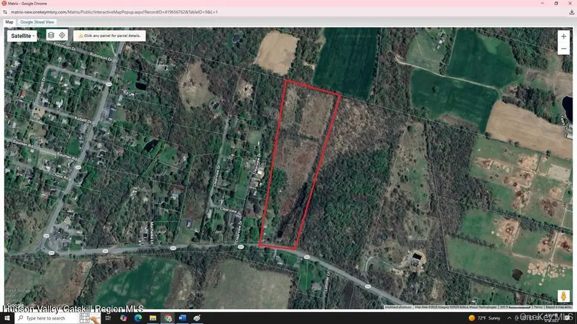Viewport: 577px width, 324px height.
Task: Open the app icon right of Word on taskbar
Action: point(197,318)
